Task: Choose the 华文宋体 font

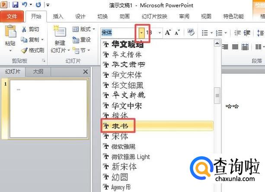Action: [x=157, y=75]
